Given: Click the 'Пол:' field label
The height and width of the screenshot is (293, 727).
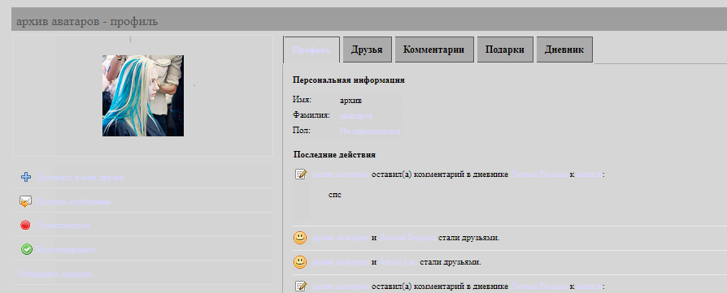Looking at the screenshot, I should 302,131.
